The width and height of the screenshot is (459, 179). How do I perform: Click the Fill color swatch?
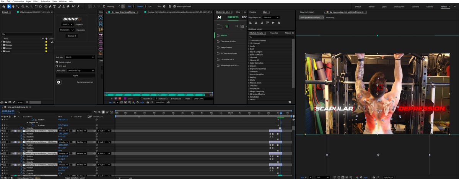tap(133, 6)
